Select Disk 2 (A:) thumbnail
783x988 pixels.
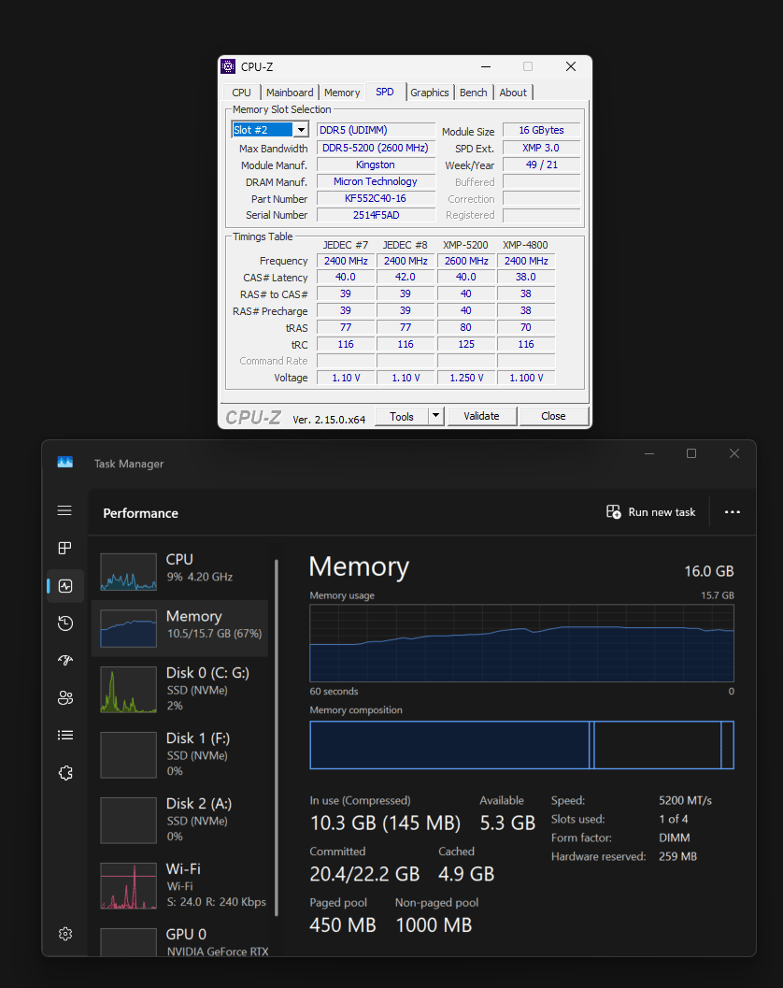[x=129, y=821]
